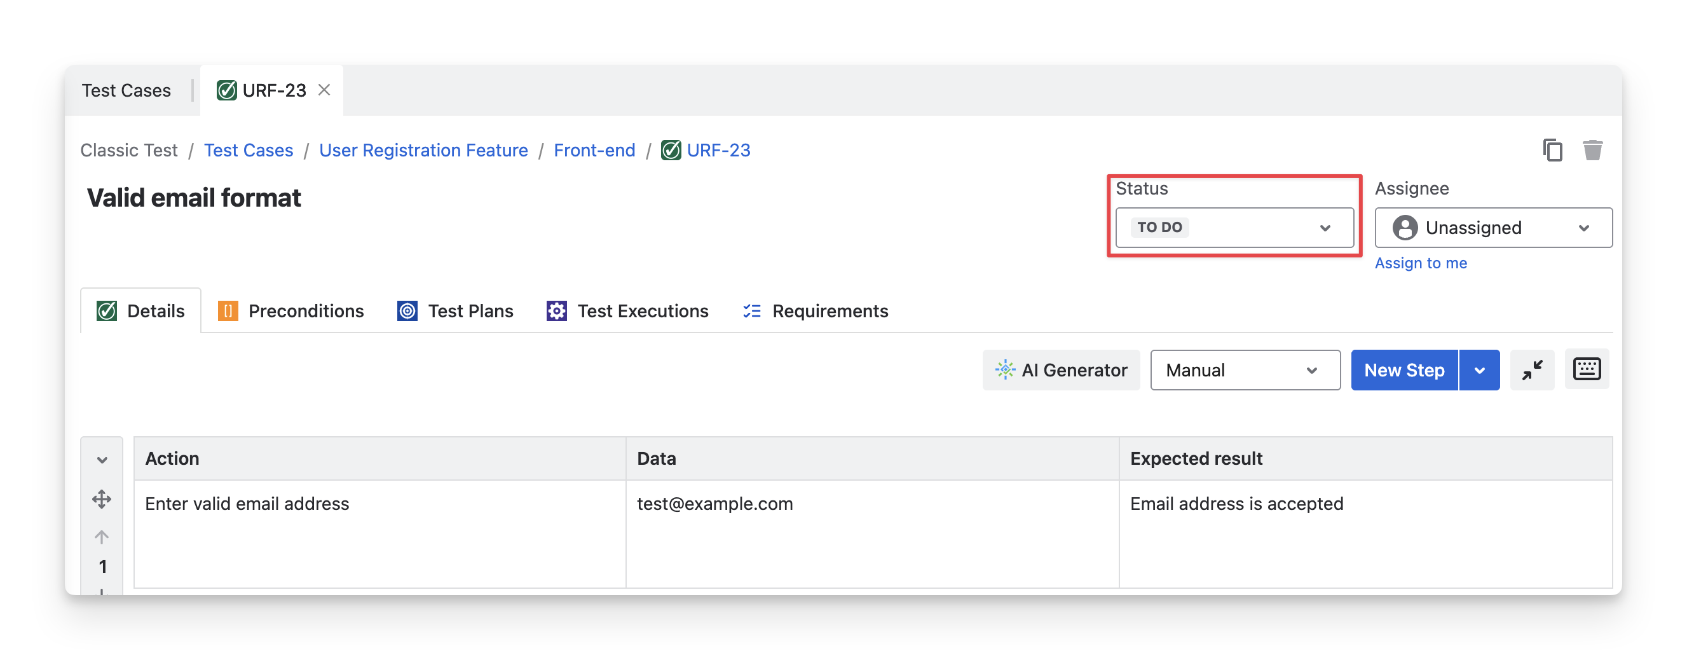Click the copy test case icon

(1552, 150)
